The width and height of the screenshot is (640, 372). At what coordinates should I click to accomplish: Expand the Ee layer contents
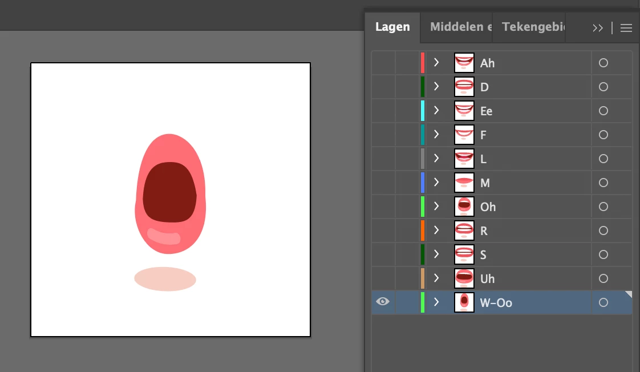click(436, 110)
